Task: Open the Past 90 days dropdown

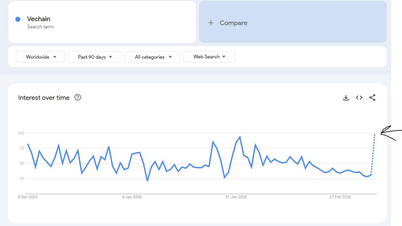Action: [x=95, y=57]
